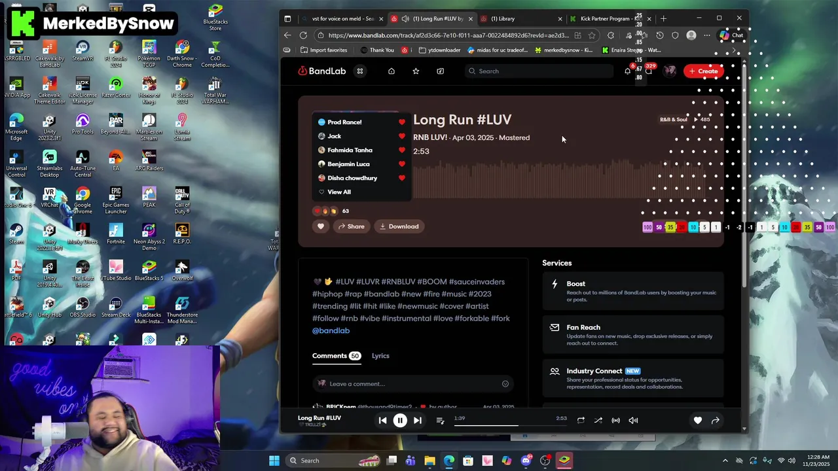Switch to Comments tab

coord(337,356)
